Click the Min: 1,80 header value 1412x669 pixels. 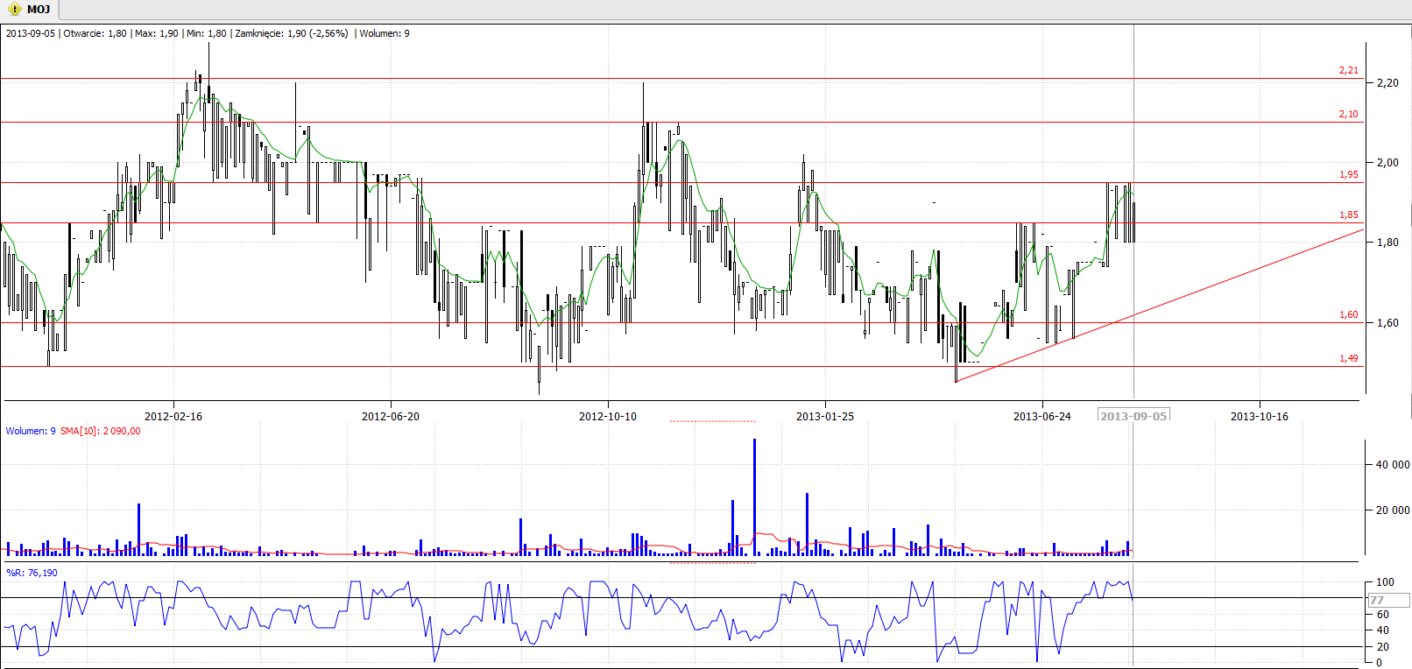206,33
